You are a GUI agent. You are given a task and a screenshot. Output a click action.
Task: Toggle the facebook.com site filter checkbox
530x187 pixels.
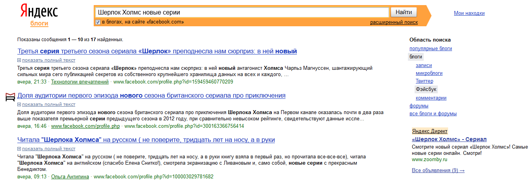coord(98,22)
